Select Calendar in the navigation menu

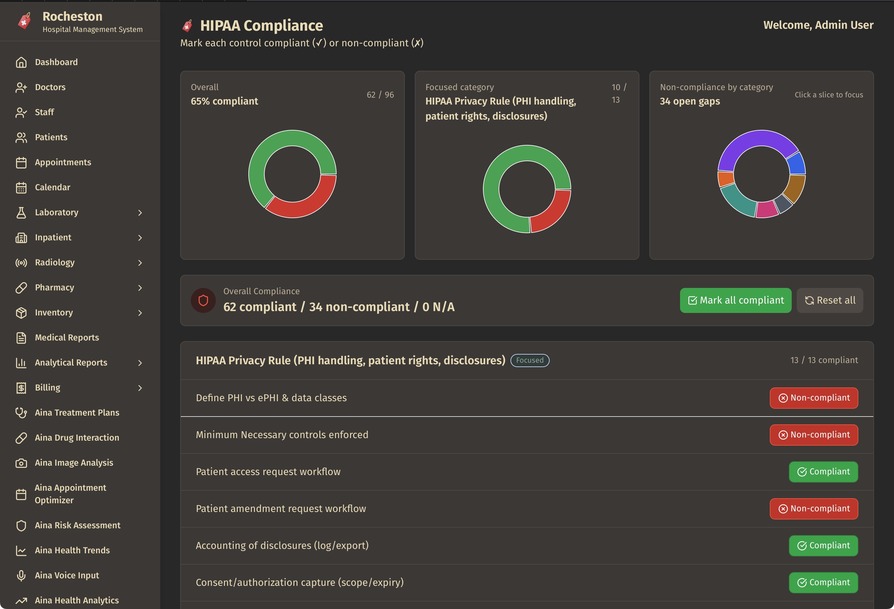click(x=52, y=187)
